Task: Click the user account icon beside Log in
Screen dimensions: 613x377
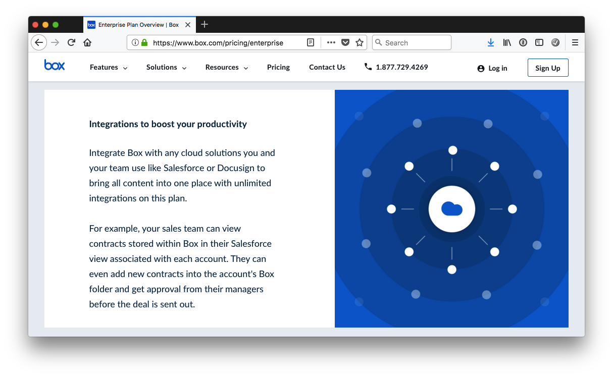Action: [x=481, y=68]
